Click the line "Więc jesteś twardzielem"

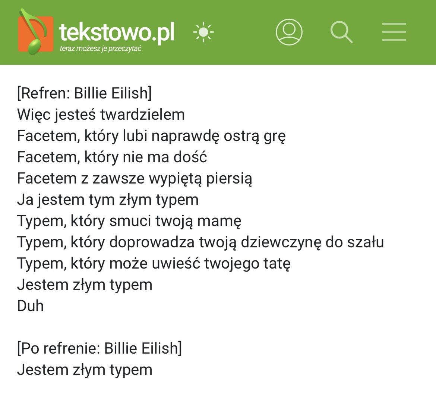pyautogui.click(x=101, y=114)
